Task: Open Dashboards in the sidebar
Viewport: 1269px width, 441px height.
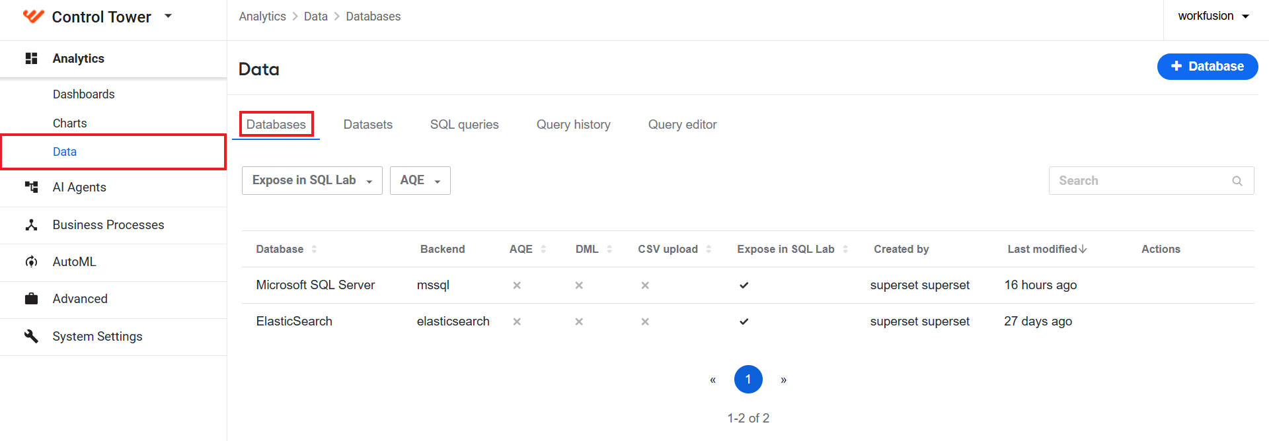Action: pyautogui.click(x=84, y=94)
